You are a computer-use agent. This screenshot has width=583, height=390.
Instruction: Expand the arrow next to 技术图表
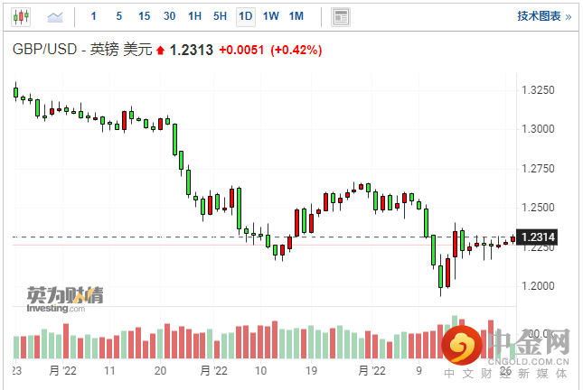(568, 16)
